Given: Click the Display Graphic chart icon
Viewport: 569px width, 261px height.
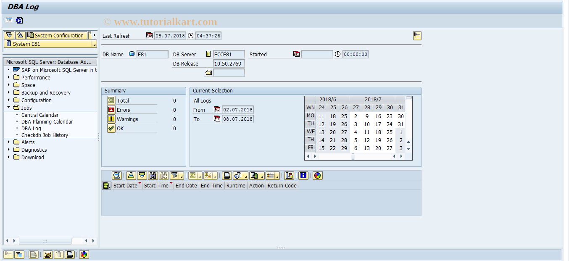Looking at the screenshot, I should 289,176.
